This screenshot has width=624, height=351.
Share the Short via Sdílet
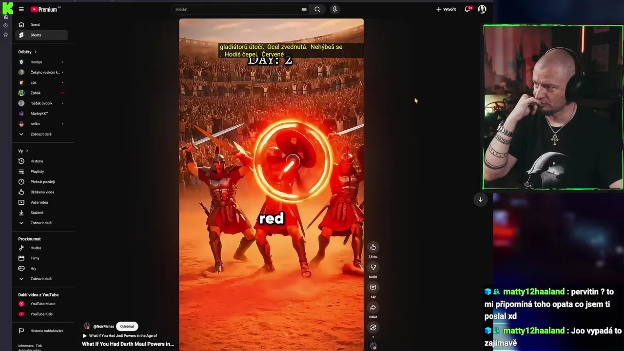[x=373, y=308]
